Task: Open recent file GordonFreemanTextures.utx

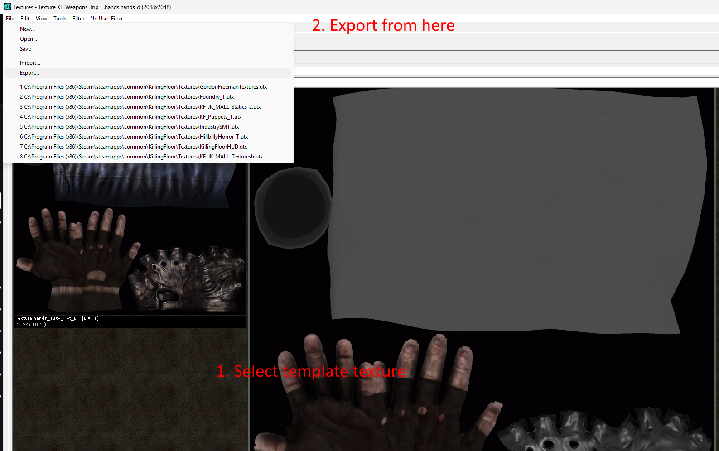Action: (148, 87)
